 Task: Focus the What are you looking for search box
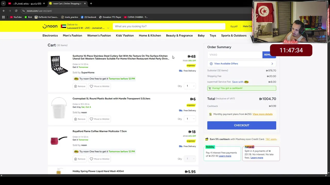(x=169, y=26)
